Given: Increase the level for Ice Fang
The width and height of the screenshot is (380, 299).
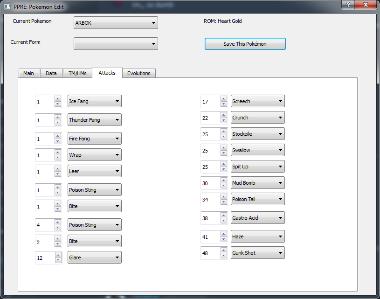Looking at the screenshot, I should 58,99.
